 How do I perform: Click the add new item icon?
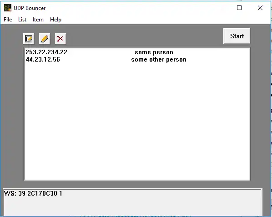point(29,39)
